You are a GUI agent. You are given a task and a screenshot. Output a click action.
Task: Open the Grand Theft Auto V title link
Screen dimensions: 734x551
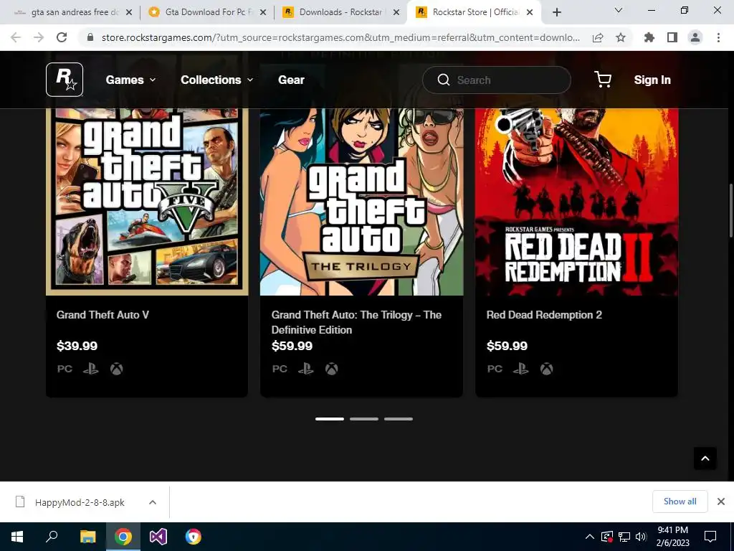(x=103, y=315)
